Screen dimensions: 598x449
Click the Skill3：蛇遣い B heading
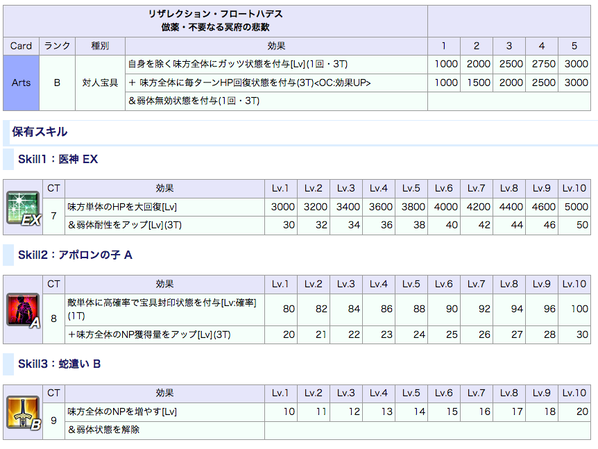click(x=59, y=364)
